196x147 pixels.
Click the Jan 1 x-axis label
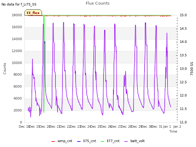(x=167, y=126)
